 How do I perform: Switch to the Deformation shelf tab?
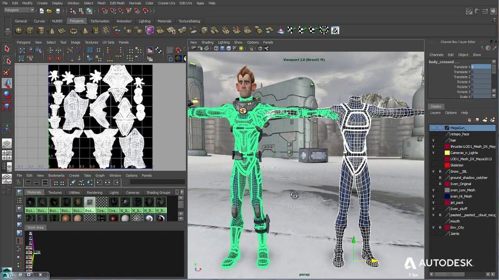tap(100, 21)
